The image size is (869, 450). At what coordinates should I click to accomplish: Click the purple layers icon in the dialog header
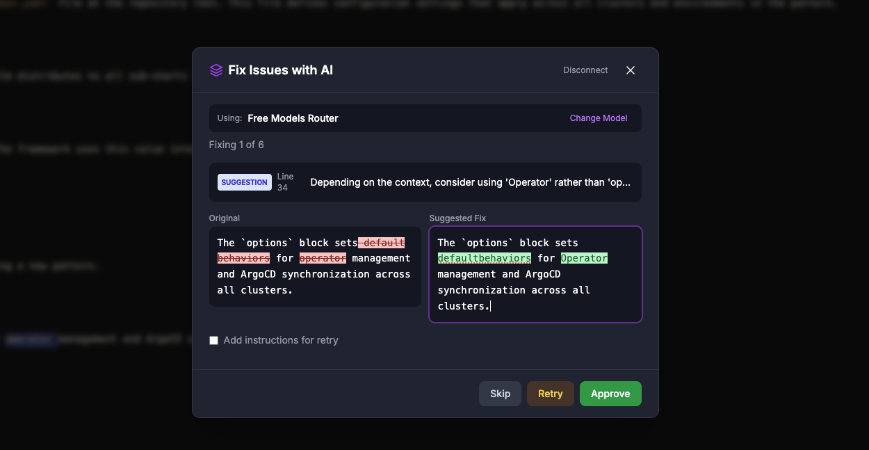[216, 70]
